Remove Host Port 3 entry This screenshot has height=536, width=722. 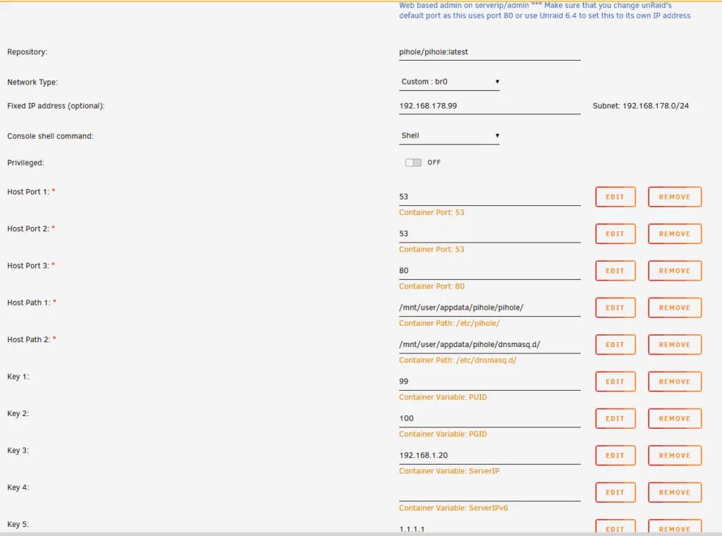click(x=675, y=271)
